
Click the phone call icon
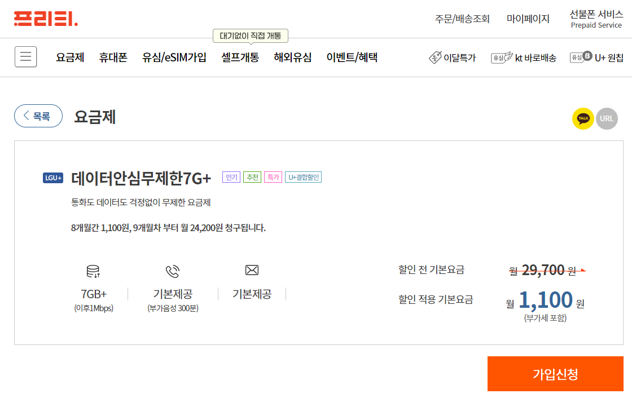pos(173,271)
